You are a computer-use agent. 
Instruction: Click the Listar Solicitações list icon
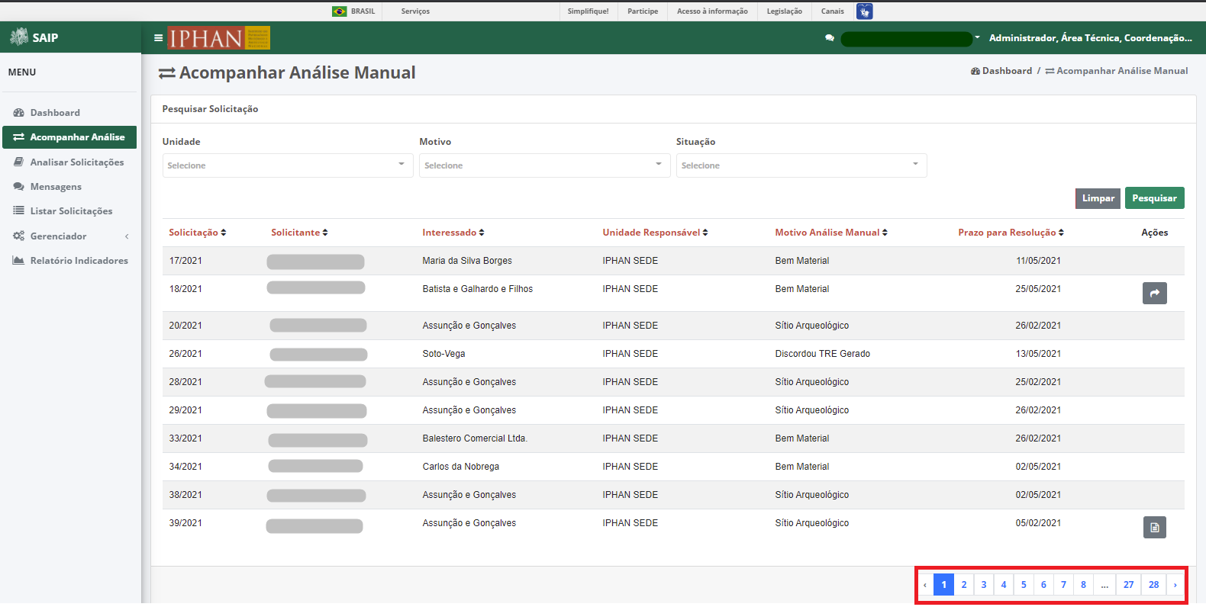(x=19, y=210)
